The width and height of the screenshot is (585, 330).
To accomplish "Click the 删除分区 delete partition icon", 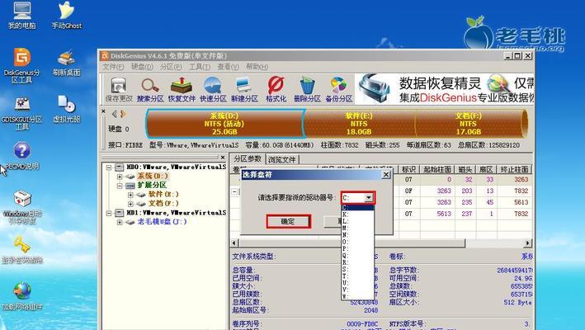I will (x=307, y=89).
